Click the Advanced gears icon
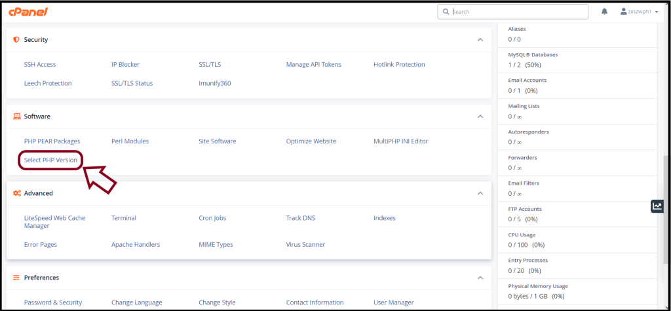This screenshot has width=671, height=311. click(x=16, y=193)
